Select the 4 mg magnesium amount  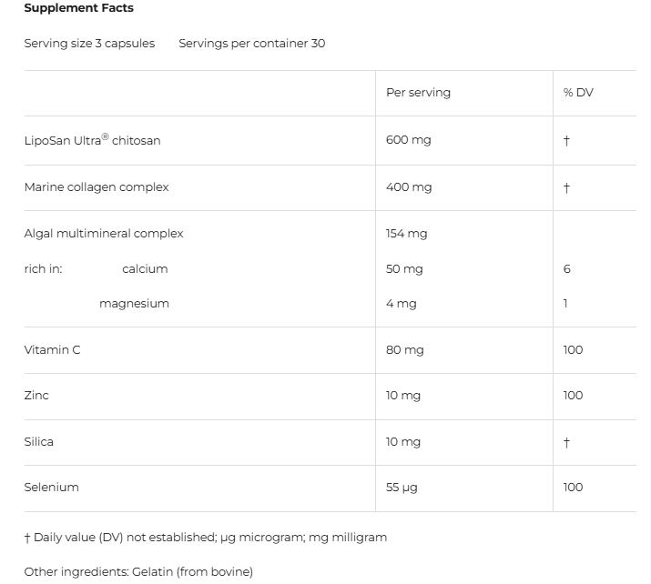[401, 304]
